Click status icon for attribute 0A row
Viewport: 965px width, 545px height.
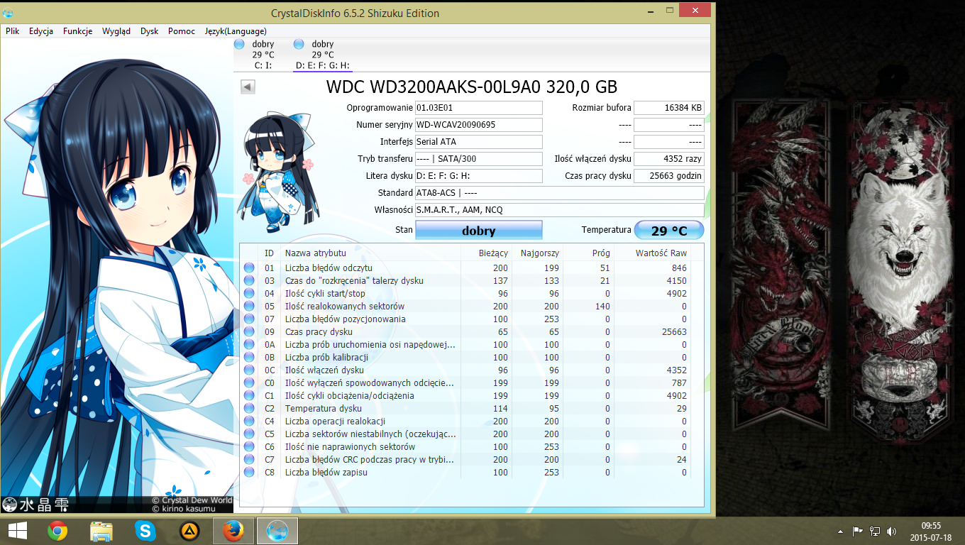(249, 345)
